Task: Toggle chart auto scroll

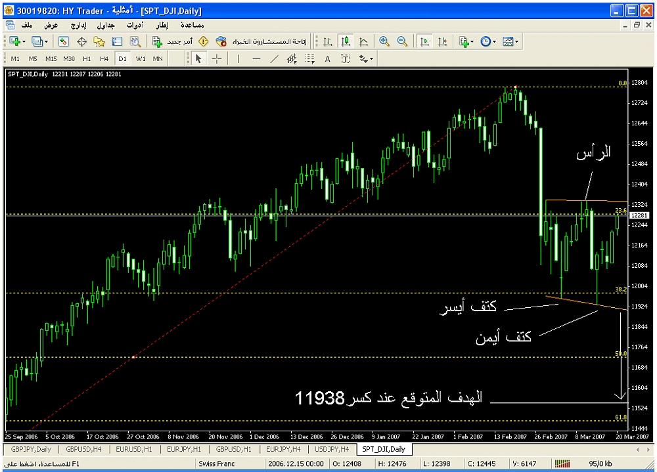Action: (424, 41)
